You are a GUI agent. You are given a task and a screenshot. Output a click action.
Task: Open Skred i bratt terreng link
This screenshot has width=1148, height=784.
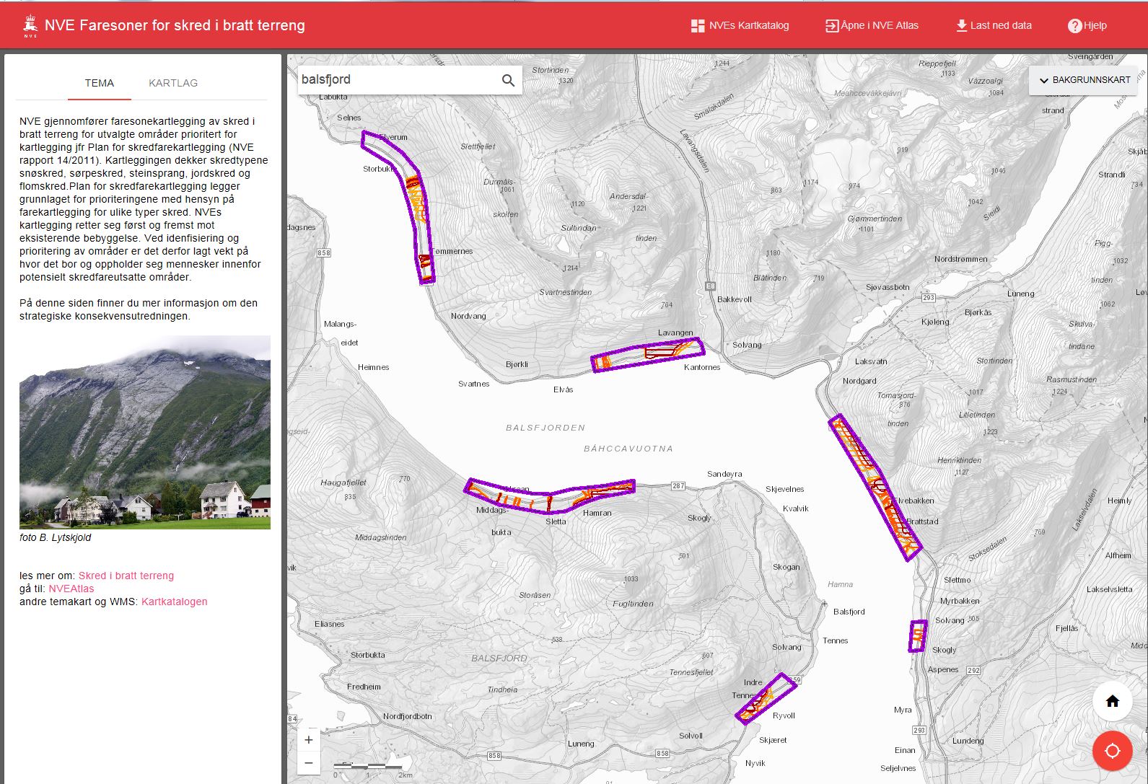[x=126, y=576]
